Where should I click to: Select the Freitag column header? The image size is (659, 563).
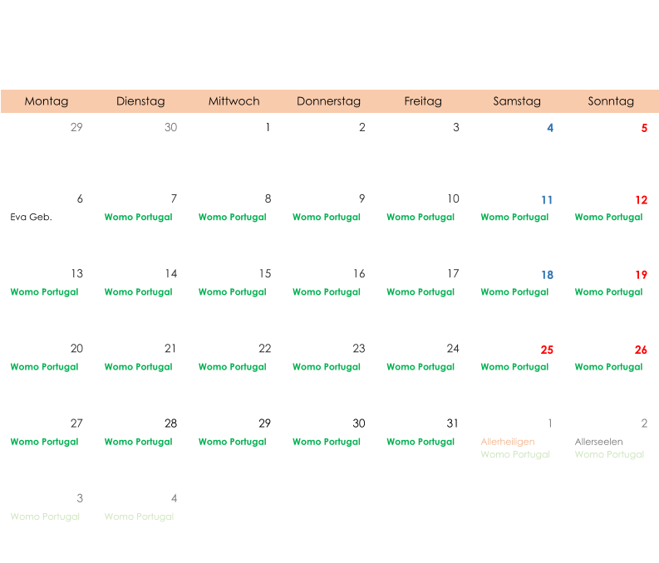(423, 101)
